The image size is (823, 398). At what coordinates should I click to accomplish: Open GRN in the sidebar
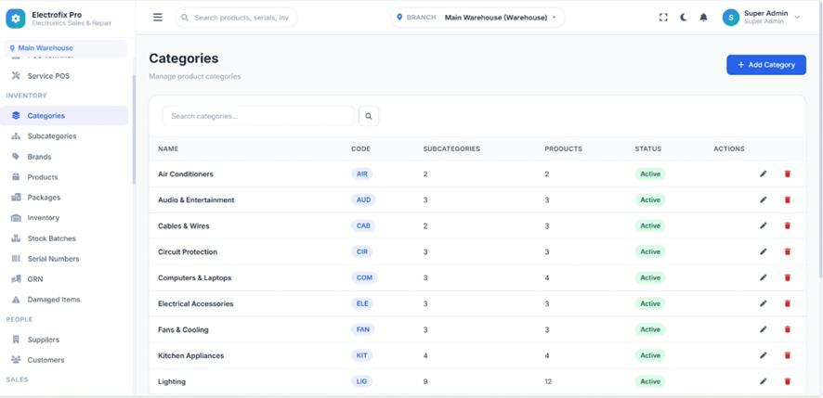pos(64,279)
